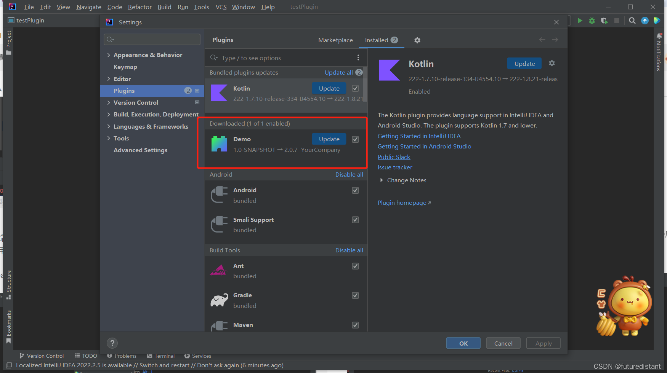Click the Android plugin plug icon
This screenshot has width=667, height=373.
219,194
